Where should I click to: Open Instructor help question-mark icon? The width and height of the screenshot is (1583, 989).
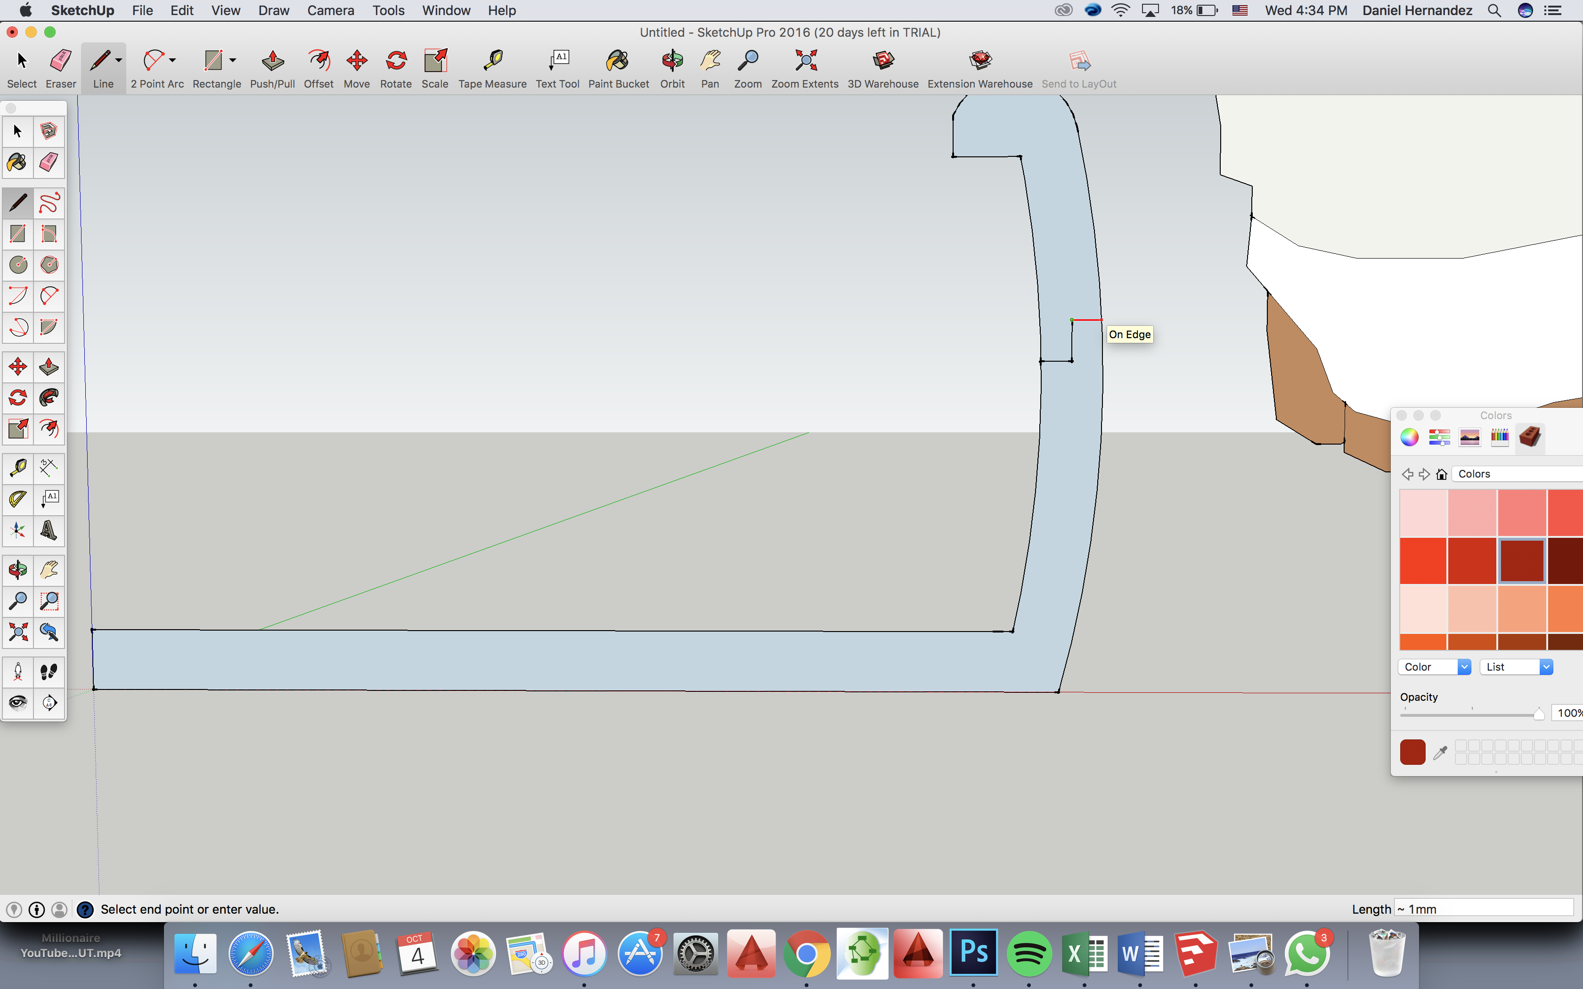click(x=85, y=909)
